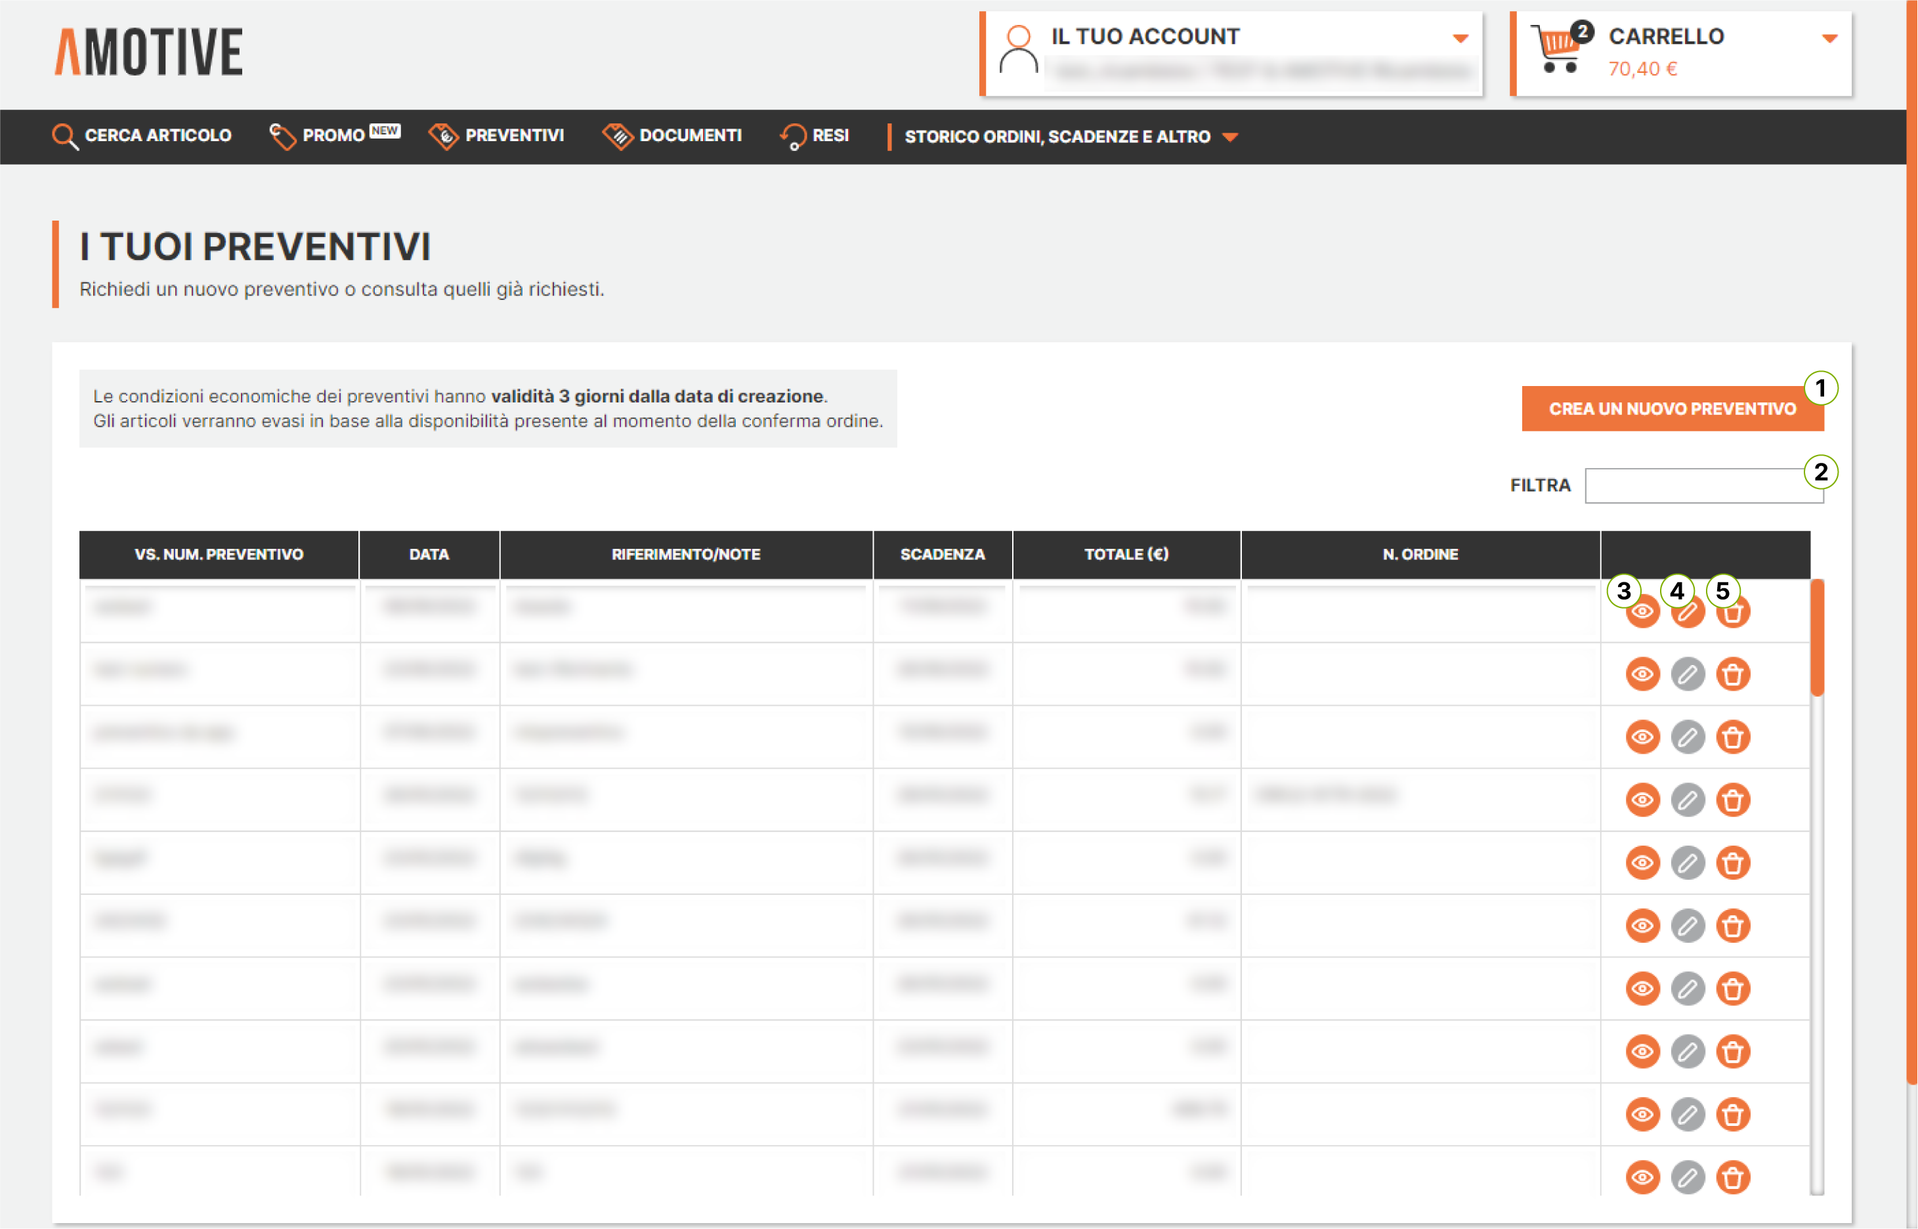View the second quote with eye icon
Viewport: 1918px width, 1229px height.
tap(1642, 674)
